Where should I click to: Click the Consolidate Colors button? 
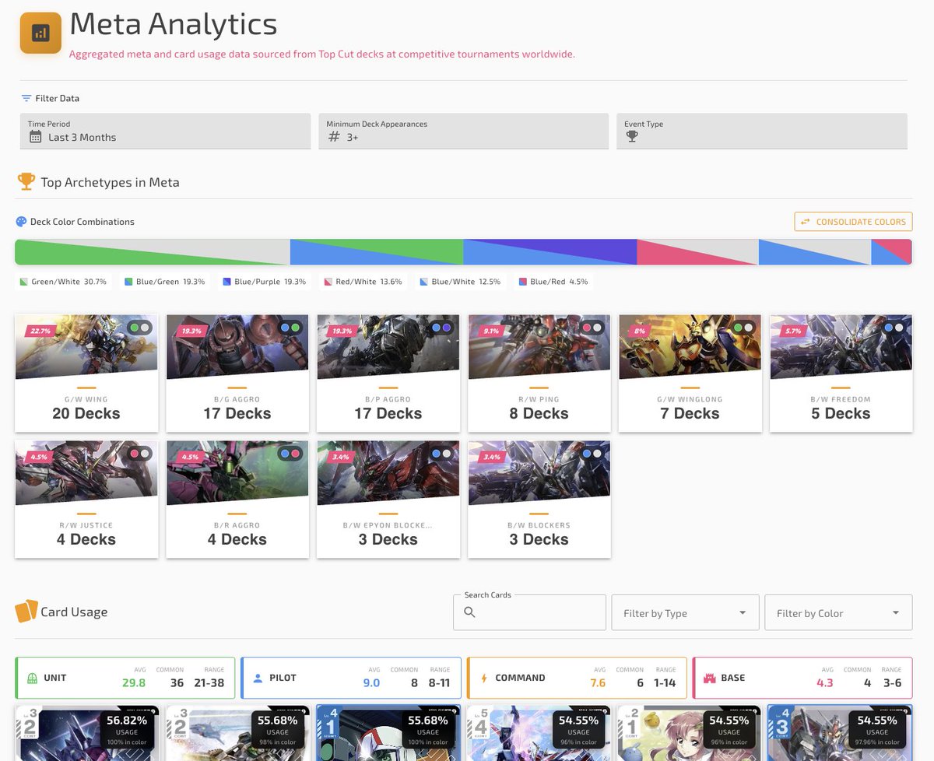point(853,222)
